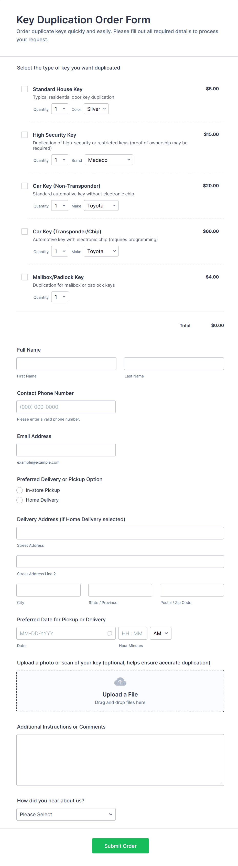
Task: Click the Contact Phone Number field
Action: pyautogui.click(x=66, y=407)
